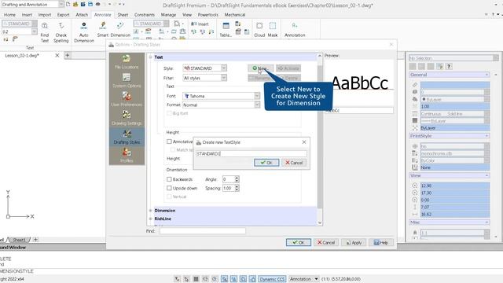
Task: Enable the Upside down checkbox
Action: click(x=169, y=188)
